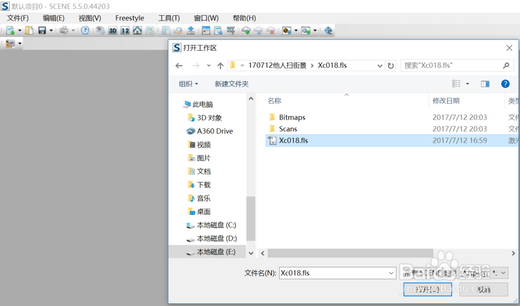Viewport: 520px width, 306px height.
Task: Open the 窗口(W) menu
Action: pos(206,18)
